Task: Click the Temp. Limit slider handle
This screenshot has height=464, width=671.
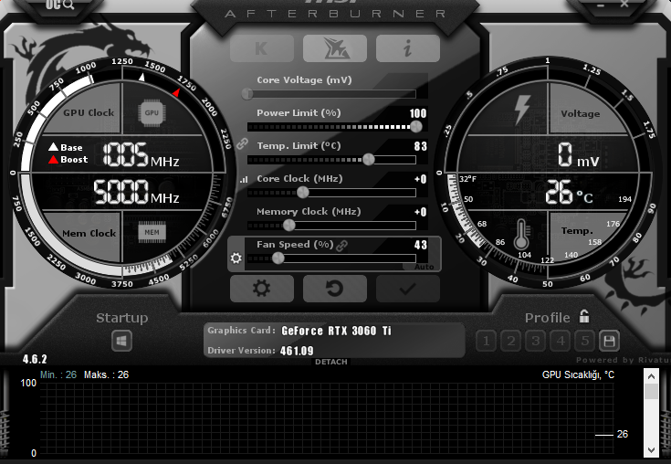Action: pos(369,160)
